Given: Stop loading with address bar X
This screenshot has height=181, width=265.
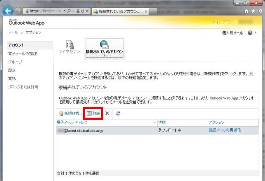Looking at the screenshot, I should 87,11.
